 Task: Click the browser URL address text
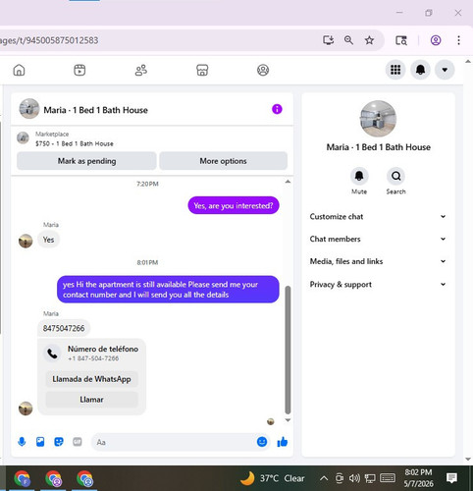pyautogui.click(x=49, y=40)
